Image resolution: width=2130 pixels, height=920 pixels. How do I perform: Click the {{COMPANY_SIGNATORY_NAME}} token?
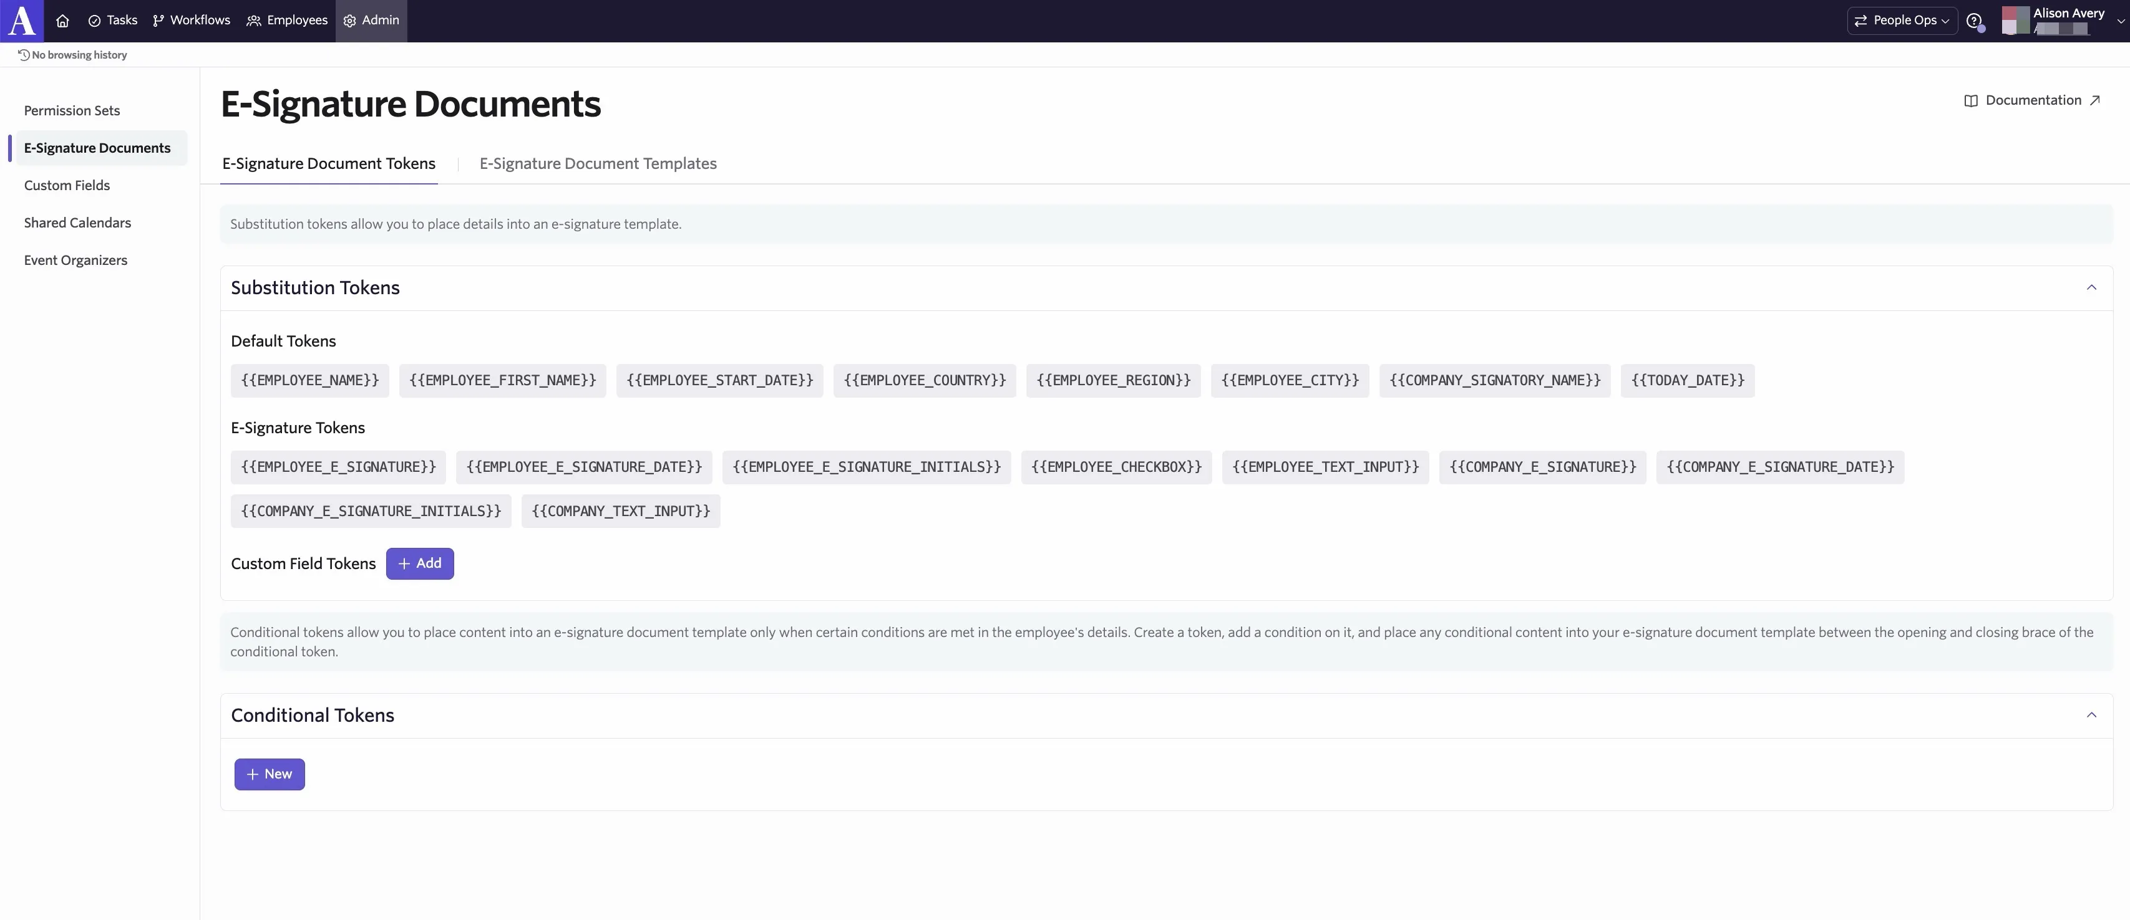click(x=1495, y=381)
